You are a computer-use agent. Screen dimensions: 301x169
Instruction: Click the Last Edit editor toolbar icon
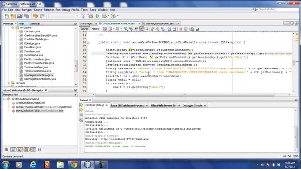click(x=105, y=29)
